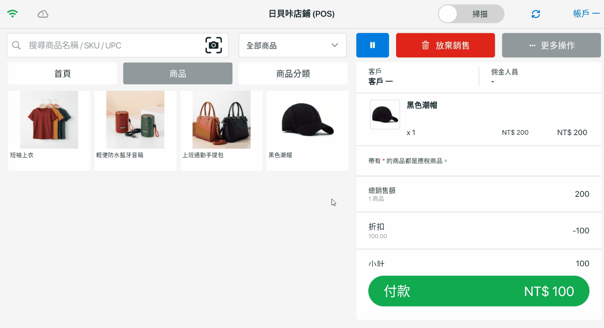Click the product search input field
Image resolution: width=604 pixels, height=328 pixels.
point(113,45)
